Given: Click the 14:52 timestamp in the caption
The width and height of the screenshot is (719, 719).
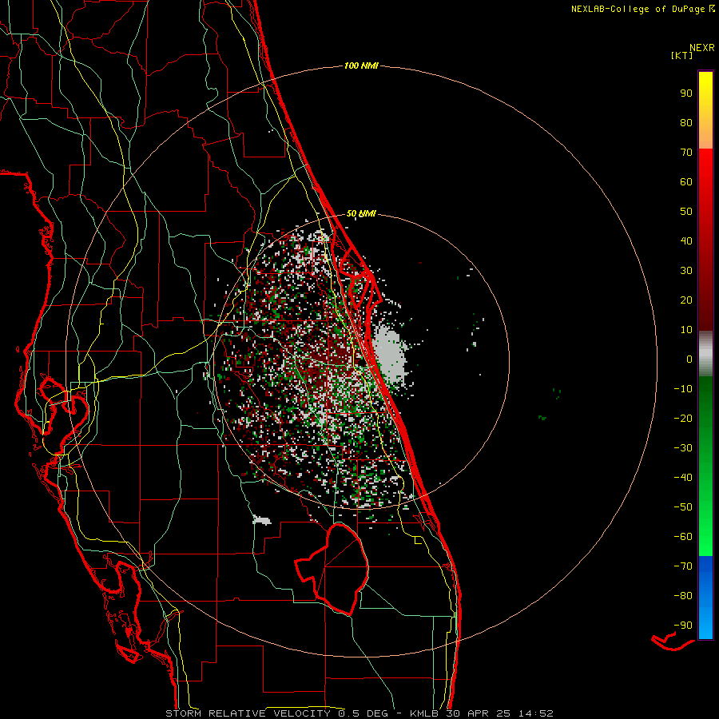Looking at the screenshot, I should click(535, 713).
